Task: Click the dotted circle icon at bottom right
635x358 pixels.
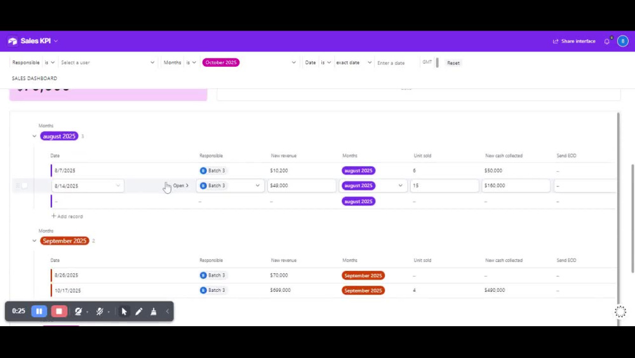Action: 620,312
